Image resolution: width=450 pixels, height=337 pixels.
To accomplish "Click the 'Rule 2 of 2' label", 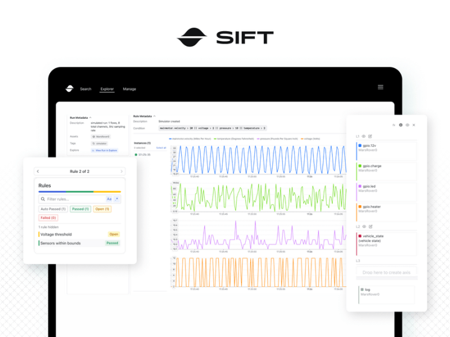I will coord(80,171).
